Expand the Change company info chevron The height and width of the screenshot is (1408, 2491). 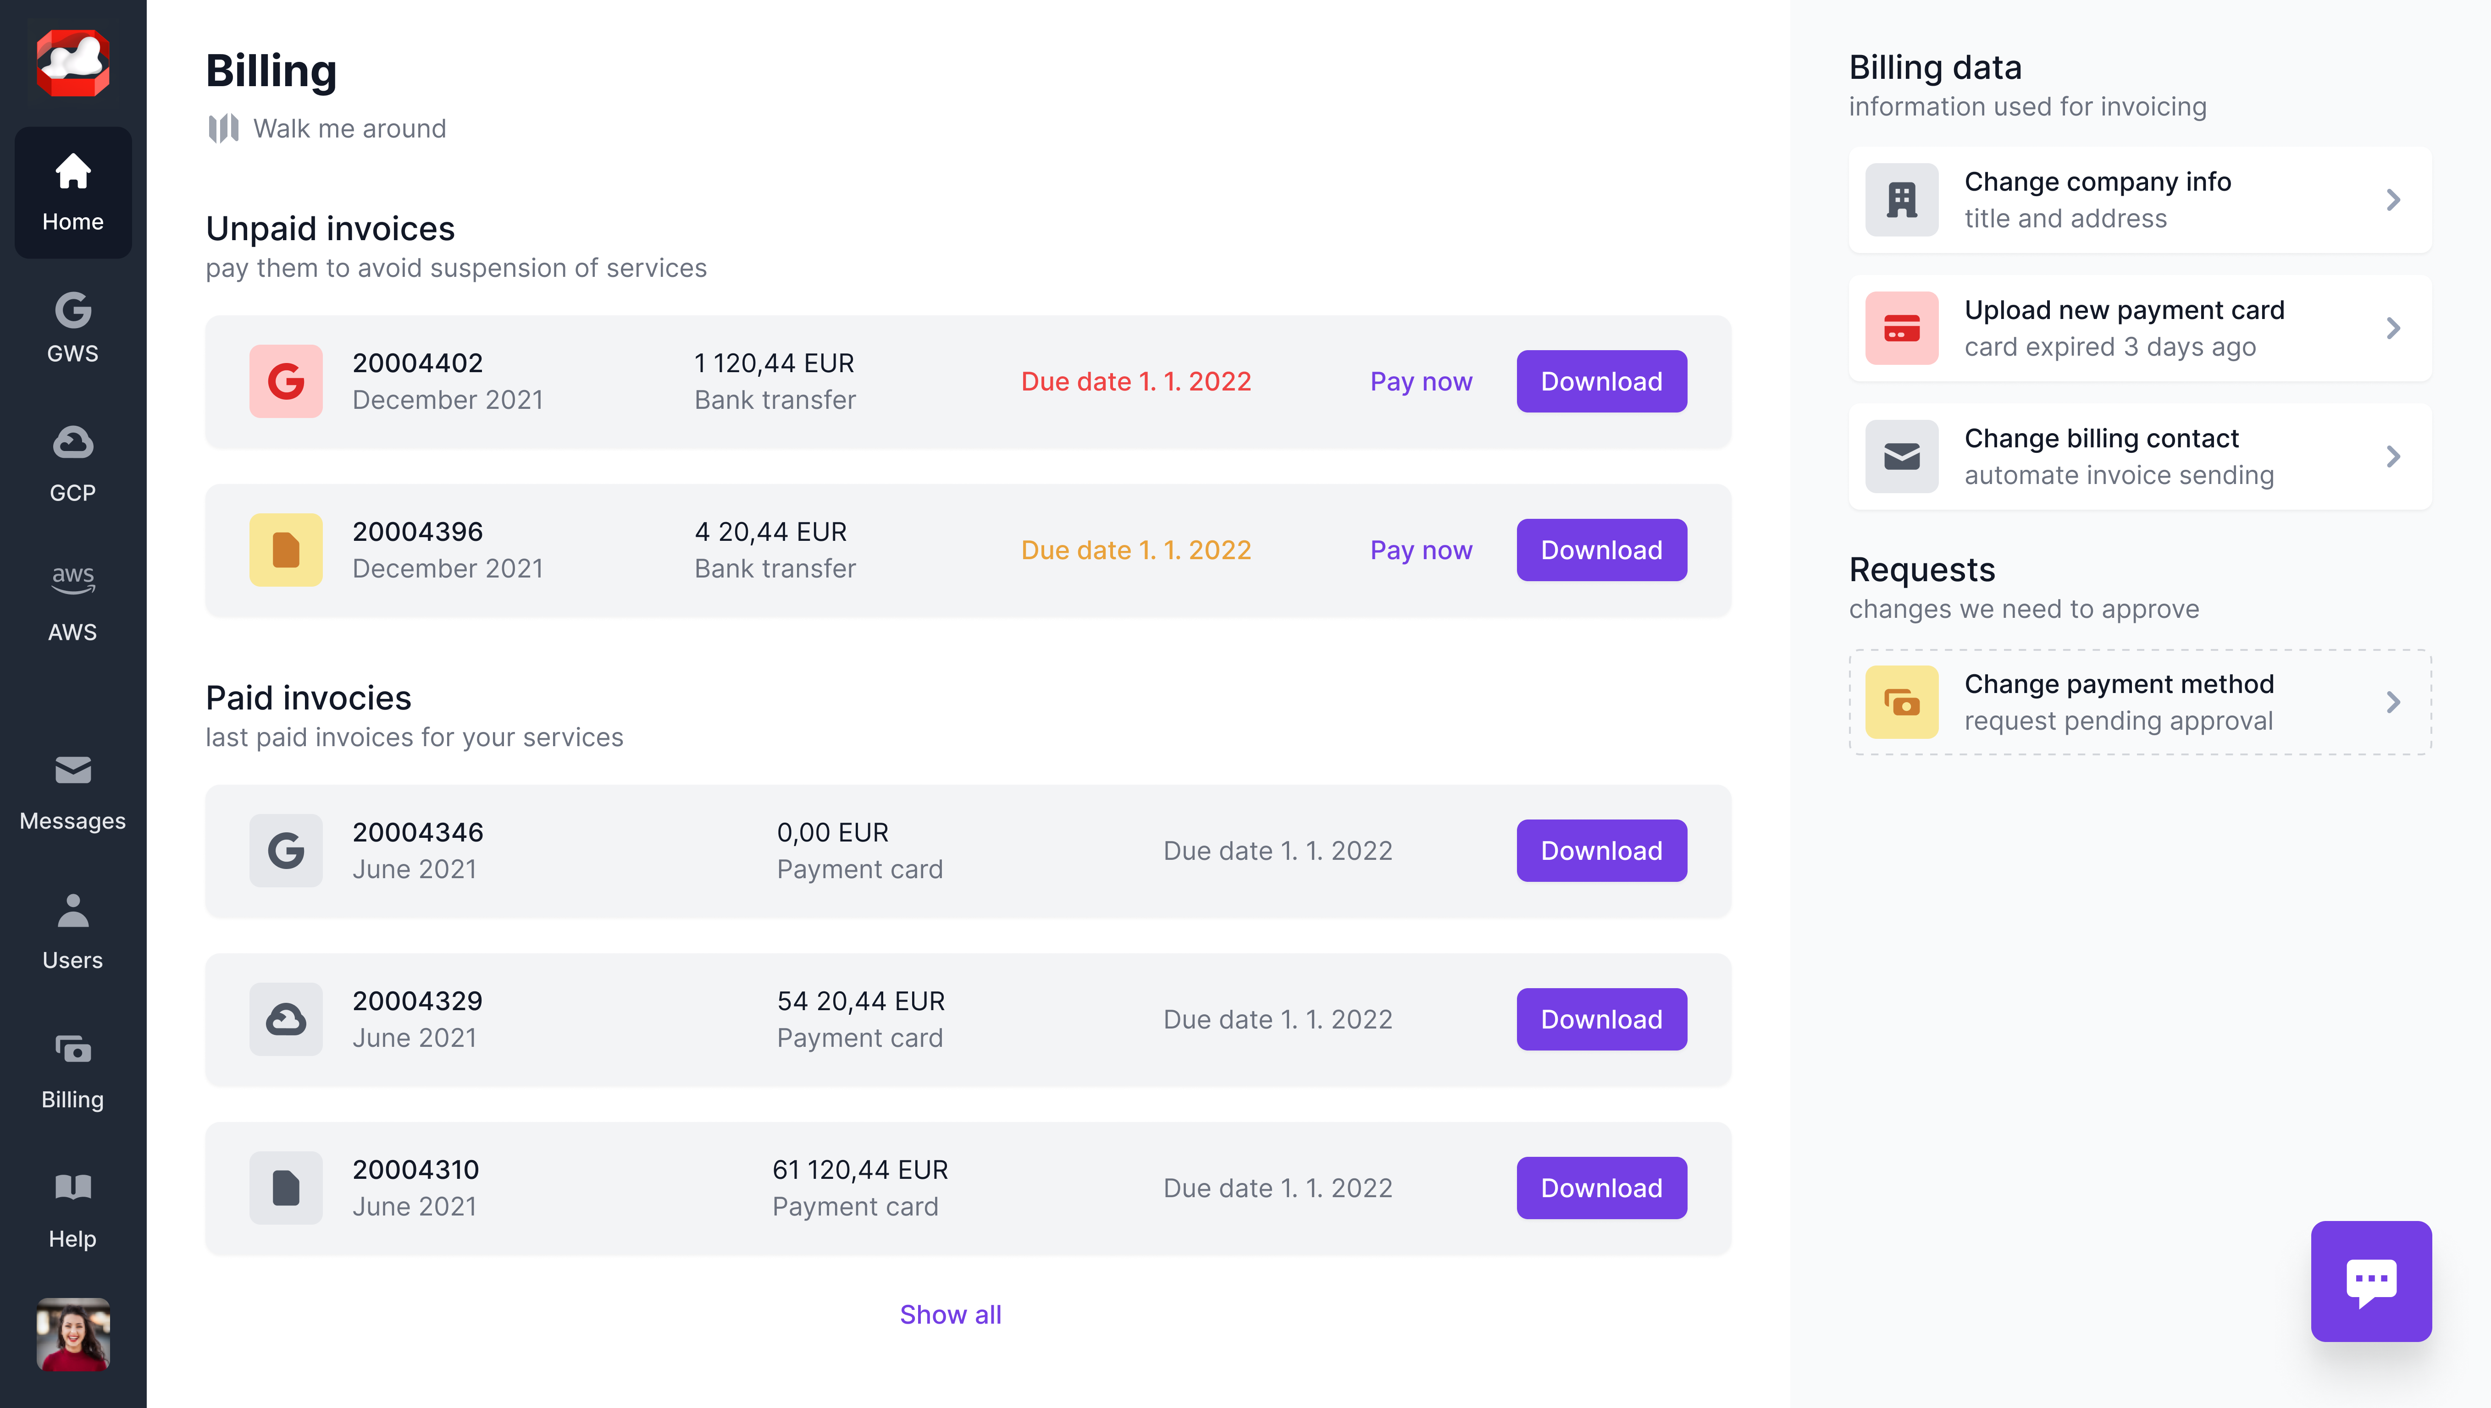point(2392,199)
